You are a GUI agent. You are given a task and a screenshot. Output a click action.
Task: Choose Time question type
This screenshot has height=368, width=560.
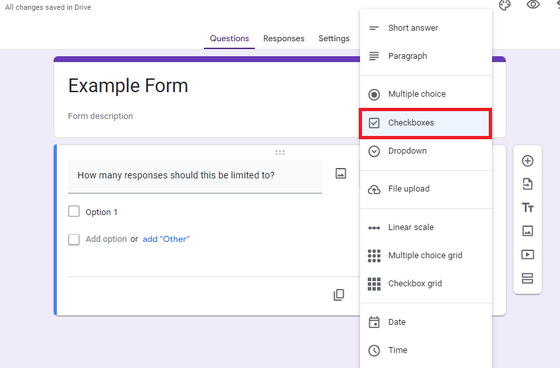point(425,350)
